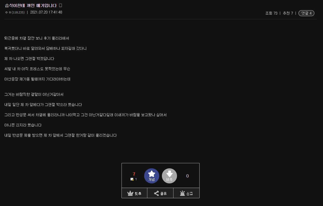This screenshot has width=323, height=206.
Task: Click the fixed-nick recommendation icon below the red 7
Action: [x=132, y=179]
